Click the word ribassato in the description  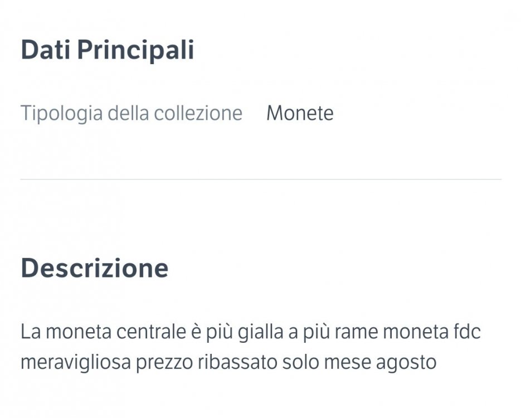click(x=237, y=362)
